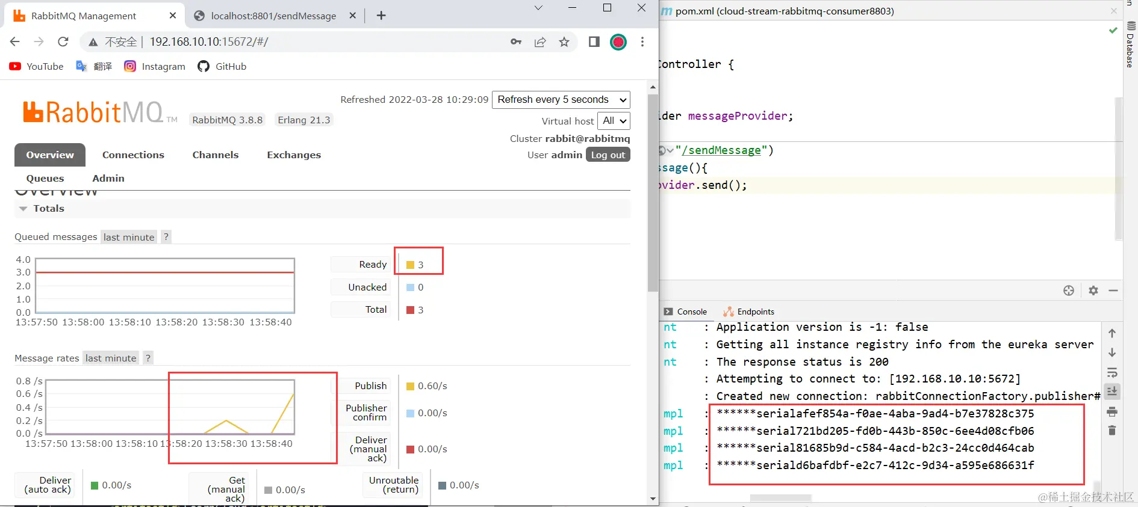Select the Console tab in IDE
Image resolution: width=1138 pixels, height=507 pixels.
(x=685, y=312)
